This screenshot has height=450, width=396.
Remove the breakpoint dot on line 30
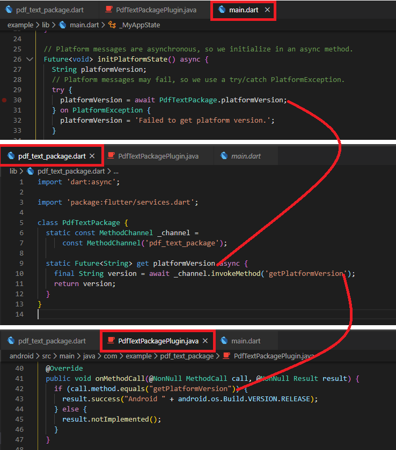pyautogui.click(x=4, y=100)
